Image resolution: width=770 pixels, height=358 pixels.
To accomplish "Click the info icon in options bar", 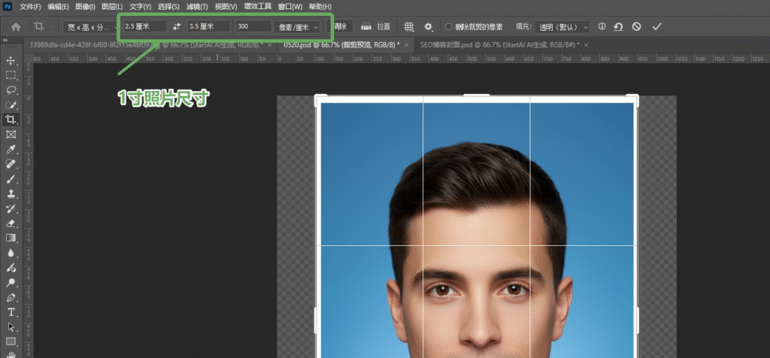I will (602, 26).
